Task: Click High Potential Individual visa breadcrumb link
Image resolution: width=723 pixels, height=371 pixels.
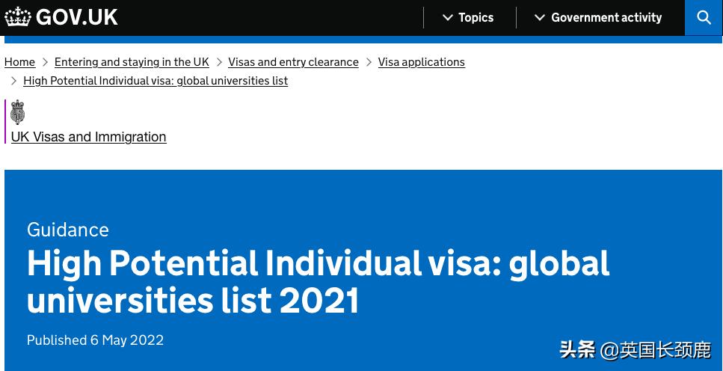Action: (156, 81)
